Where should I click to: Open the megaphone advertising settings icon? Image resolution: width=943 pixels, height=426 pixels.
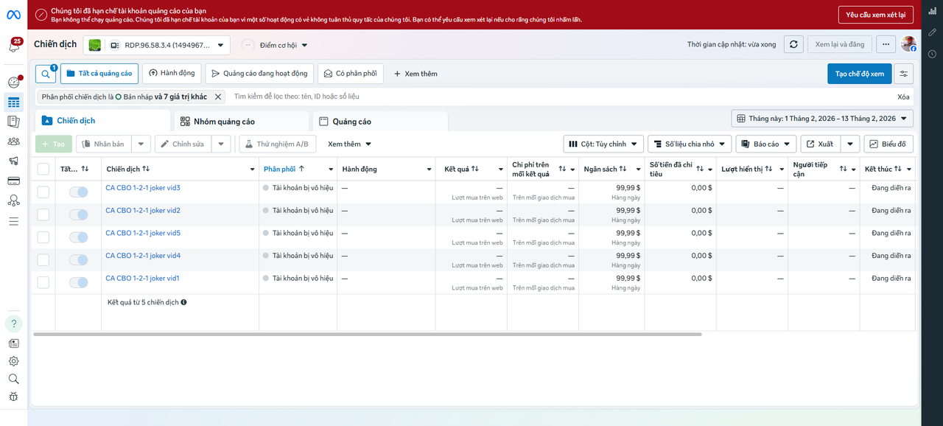pos(13,161)
